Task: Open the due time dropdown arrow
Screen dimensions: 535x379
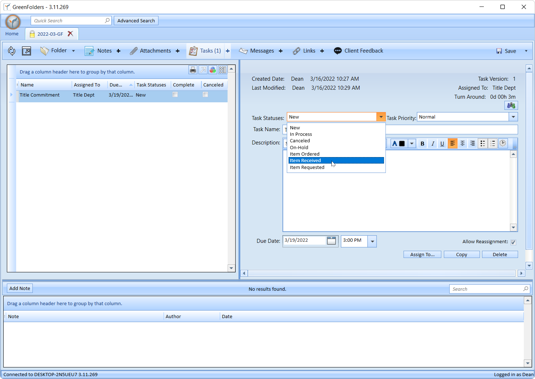Action: pyautogui.click(x=372, y=241)
